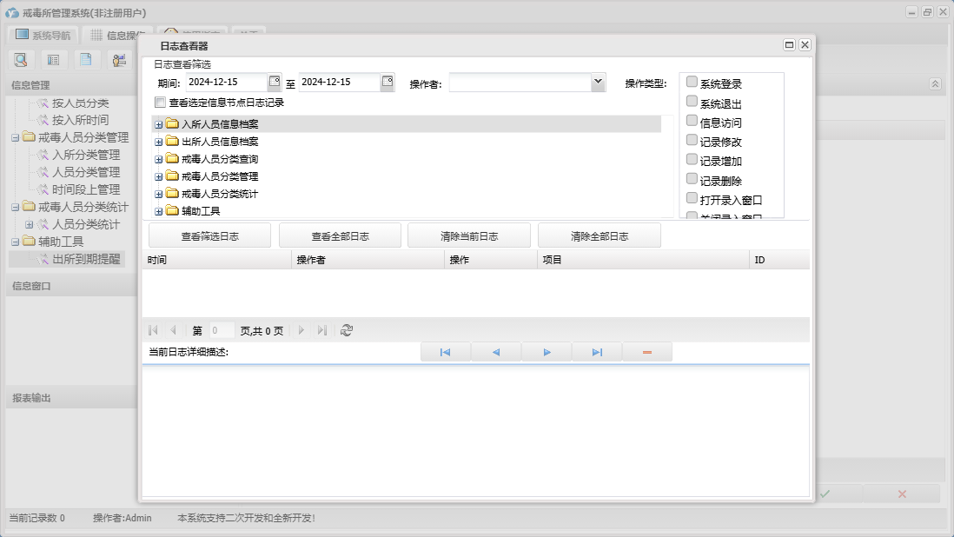954x537 pixels.
Task: Go to next log record (blue arrow)
Action: tap(547, 352)
